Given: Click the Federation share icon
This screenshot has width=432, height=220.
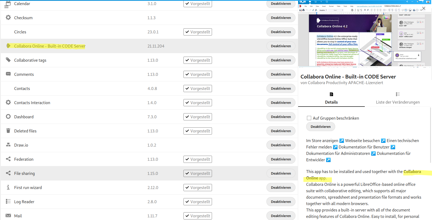Looking at the screenshot, I should point(8,159).
